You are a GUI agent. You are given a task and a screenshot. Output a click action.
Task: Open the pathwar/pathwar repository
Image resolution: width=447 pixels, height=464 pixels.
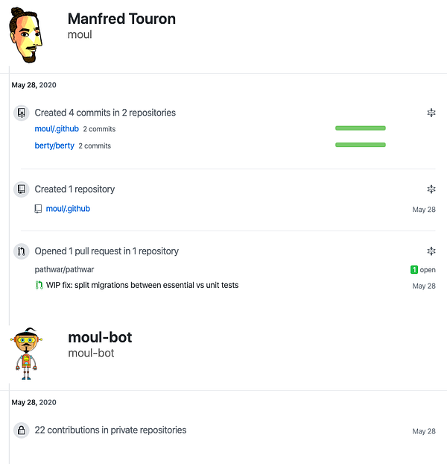click(64, 269)
